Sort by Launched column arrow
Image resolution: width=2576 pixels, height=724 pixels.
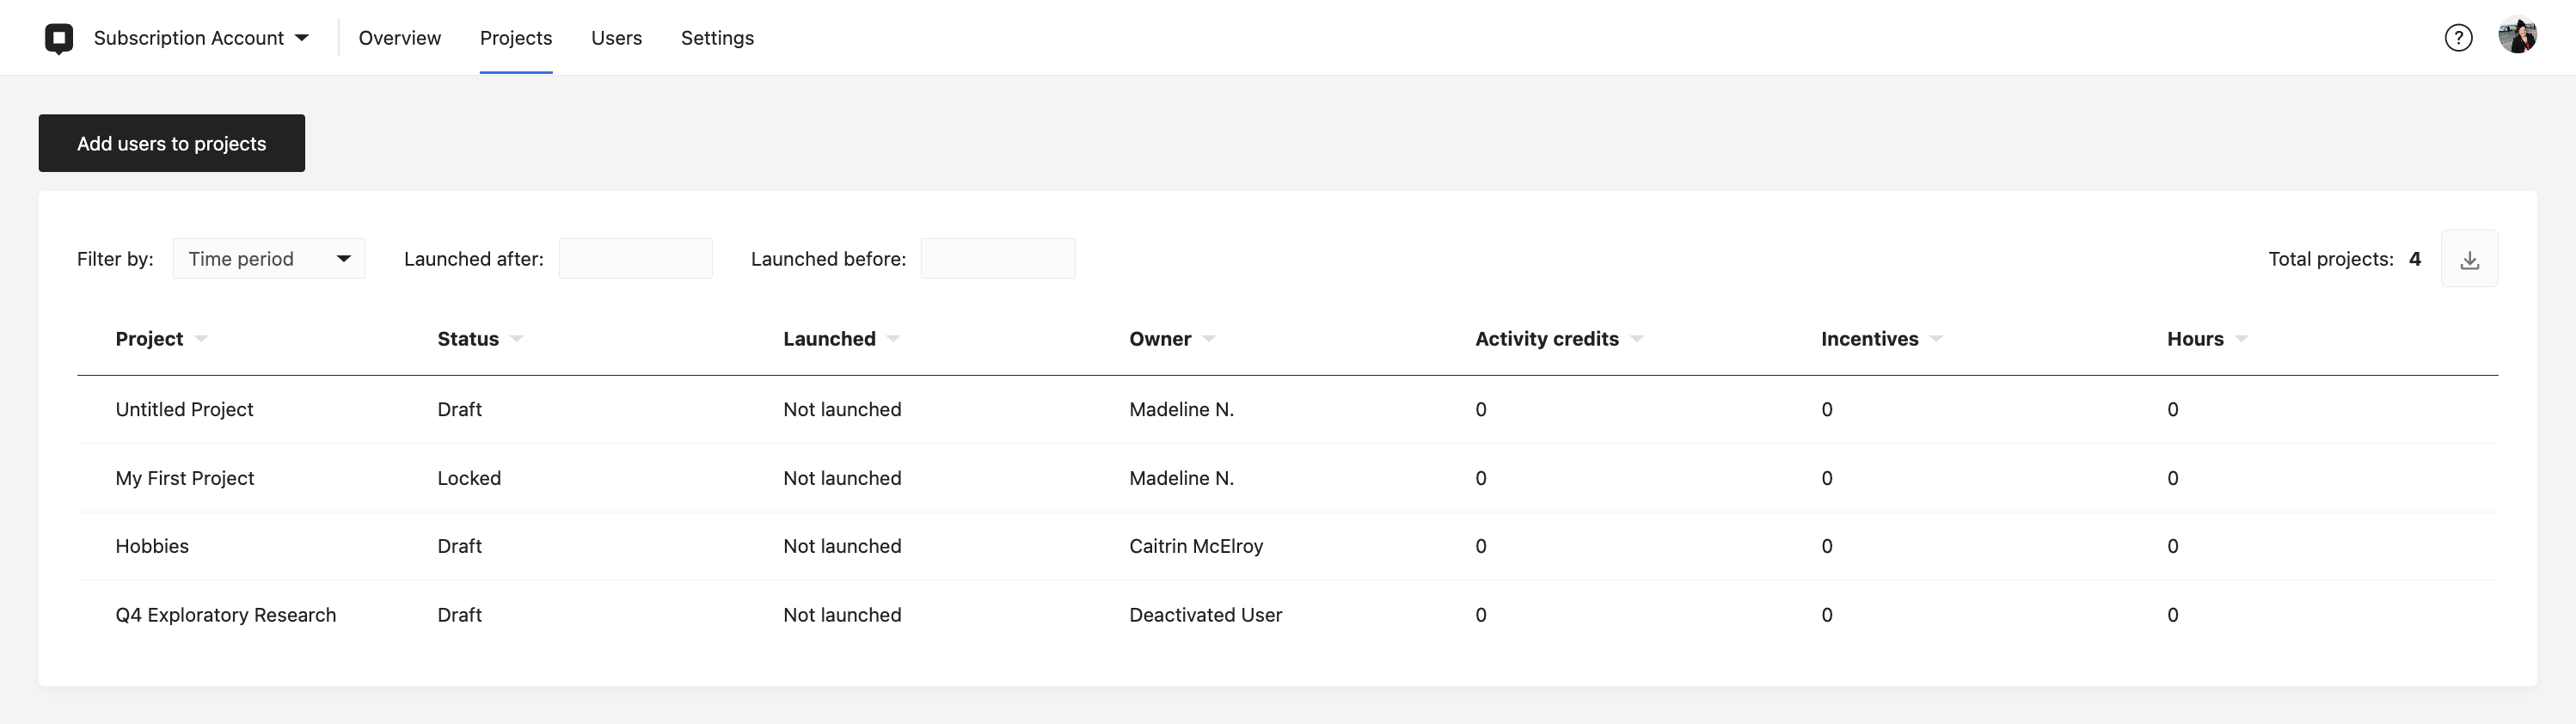tap(893, 339)
